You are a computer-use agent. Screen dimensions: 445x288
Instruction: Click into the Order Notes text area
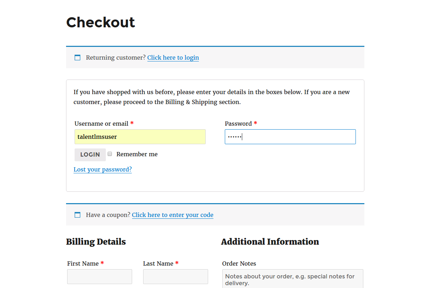tap(293, 279)
